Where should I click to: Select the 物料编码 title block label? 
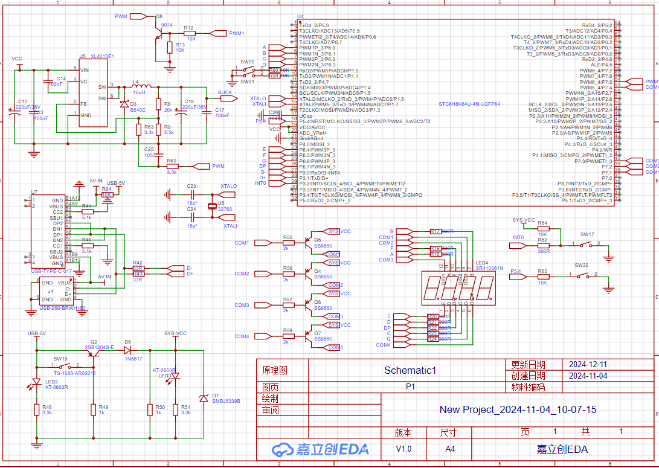[529, 387]
